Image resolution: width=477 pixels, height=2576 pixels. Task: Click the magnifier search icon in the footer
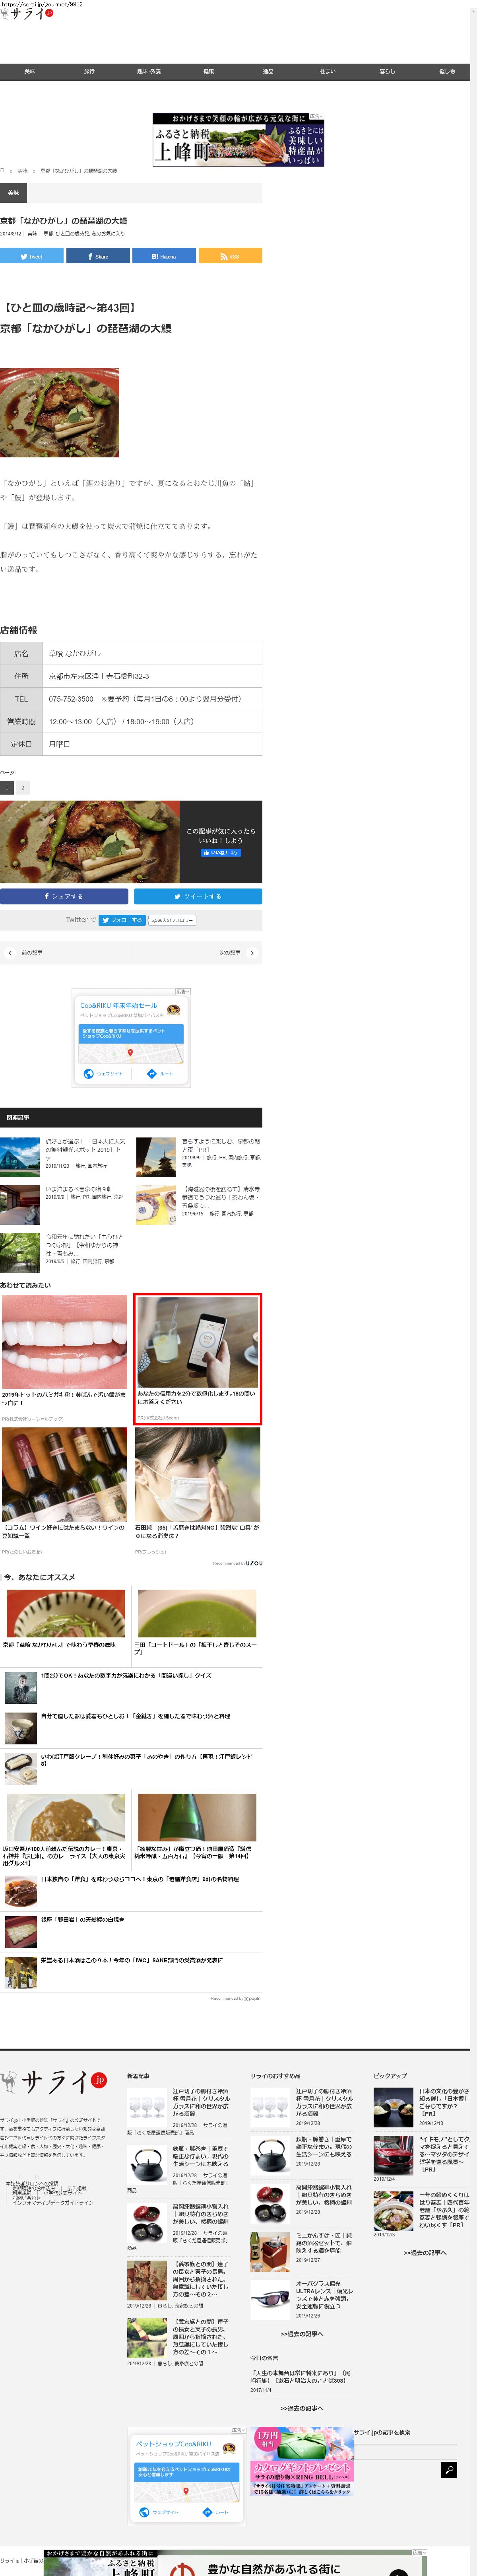pos(449,2469)
